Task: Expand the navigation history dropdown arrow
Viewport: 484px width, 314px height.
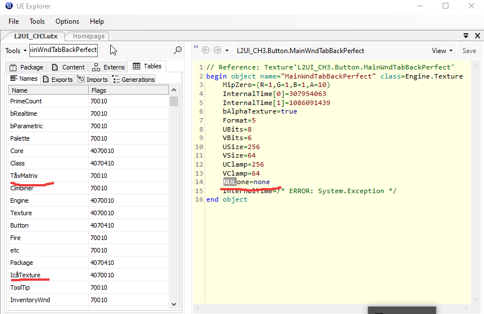Action: [x=227, y=50]
